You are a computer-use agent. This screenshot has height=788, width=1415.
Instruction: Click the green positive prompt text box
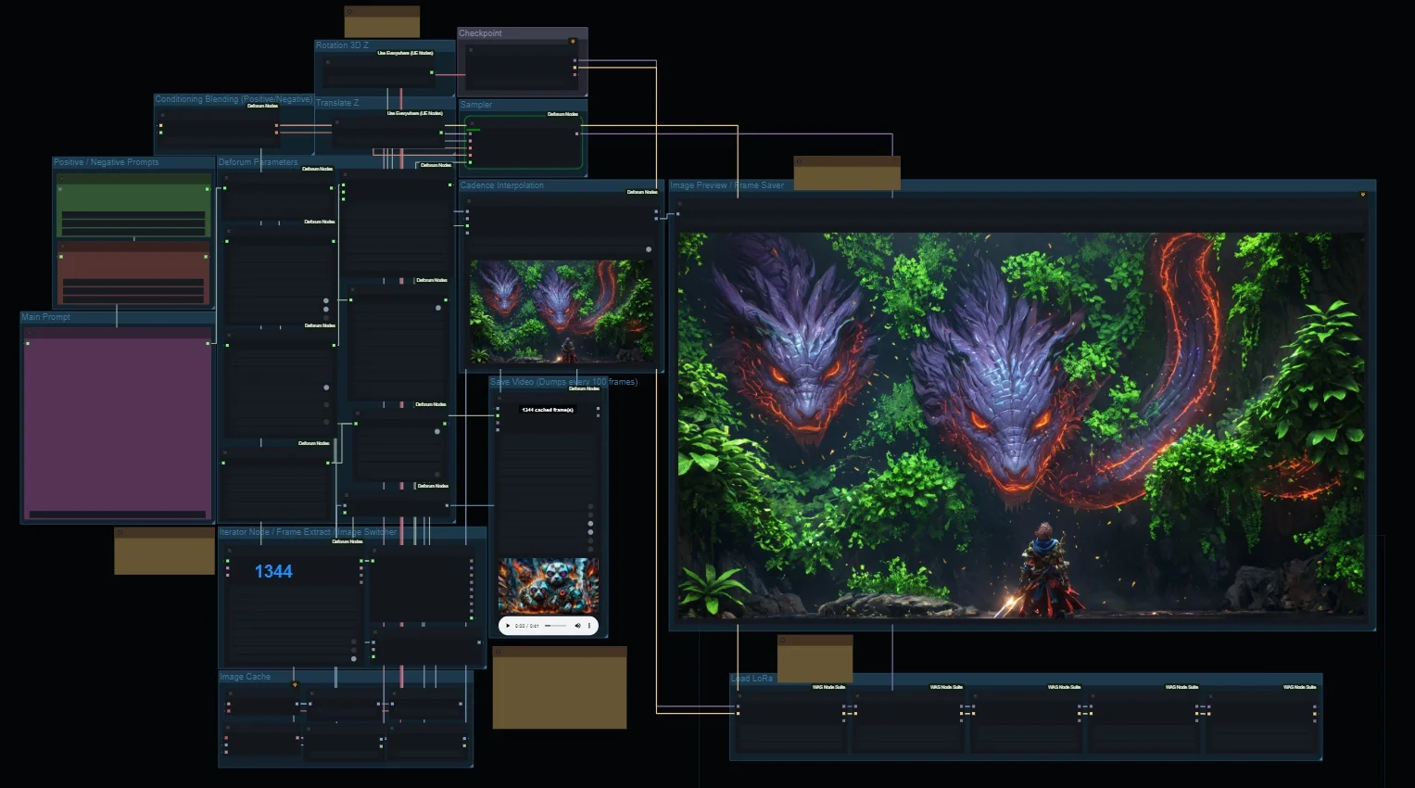click(x=133, y=209)
